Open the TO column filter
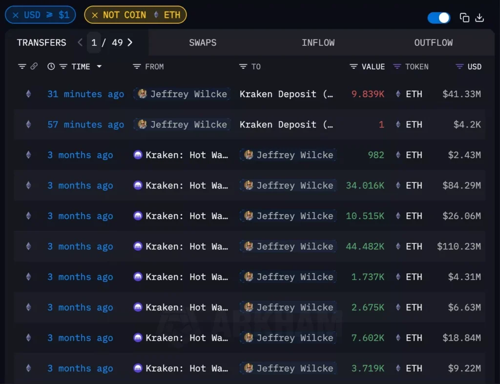 [243, 66]
